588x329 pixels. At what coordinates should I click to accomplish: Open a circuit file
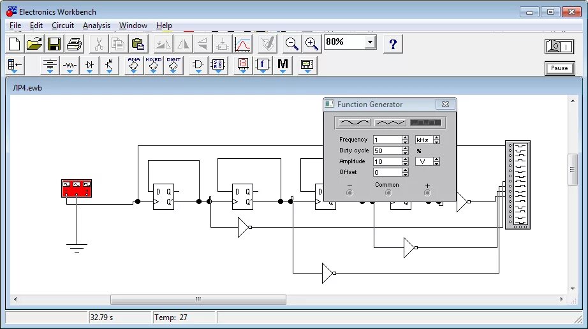tap(34, 44)
